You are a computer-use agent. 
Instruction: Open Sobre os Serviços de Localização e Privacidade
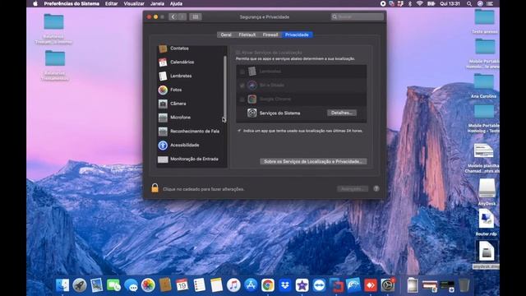313,161
